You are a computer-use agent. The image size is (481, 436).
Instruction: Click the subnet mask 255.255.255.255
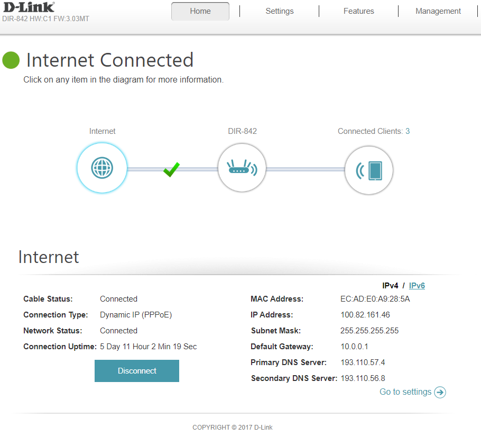coord(369,331)
